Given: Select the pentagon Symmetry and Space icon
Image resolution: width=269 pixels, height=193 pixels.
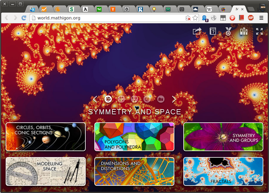Looking at the screenshot, I should click(108, 99).
